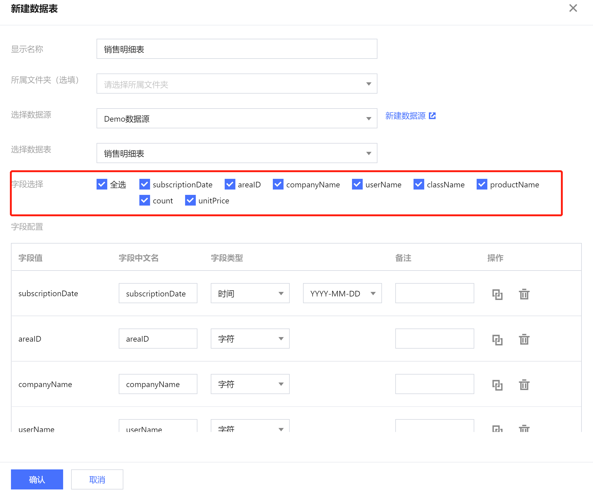Open the YYYY-MM-DD date format dropdown
Image resolution: width=593 pixels, height=494 pixels.
tap(342, 293)
